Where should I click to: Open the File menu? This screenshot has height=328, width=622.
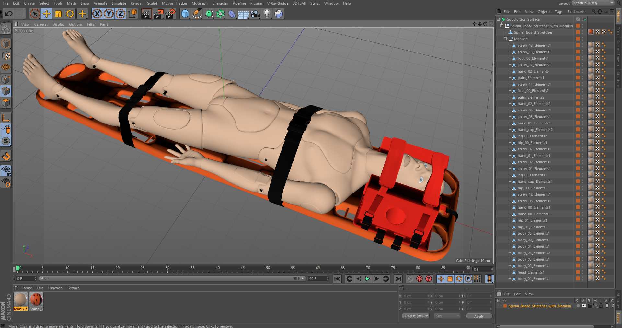6,3
